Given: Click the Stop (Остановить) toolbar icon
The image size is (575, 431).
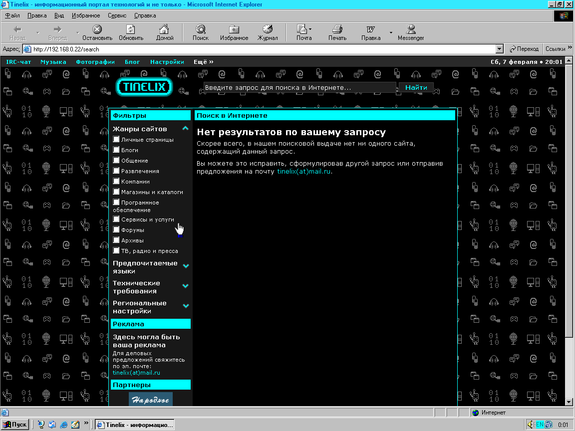Looking at the screenshot, I should pos(97,30).
